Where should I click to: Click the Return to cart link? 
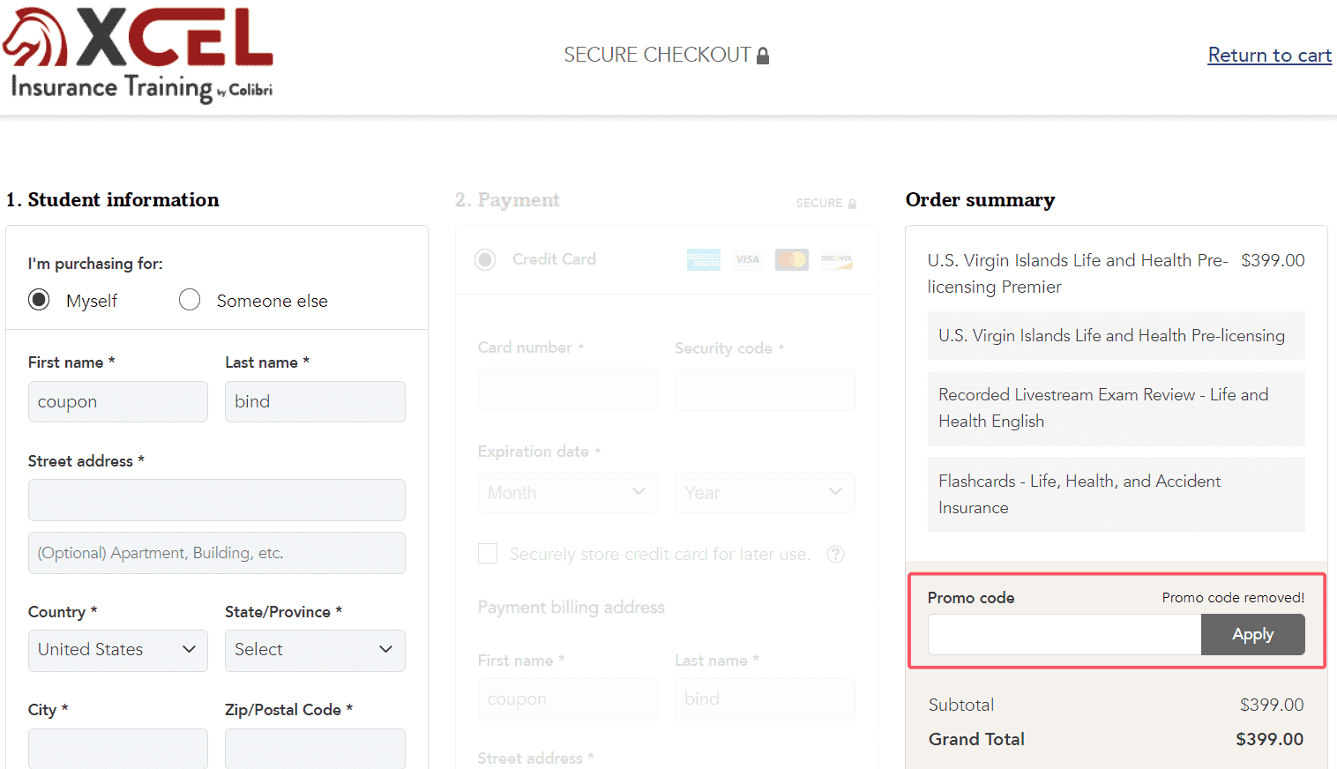pos(1269,55)
